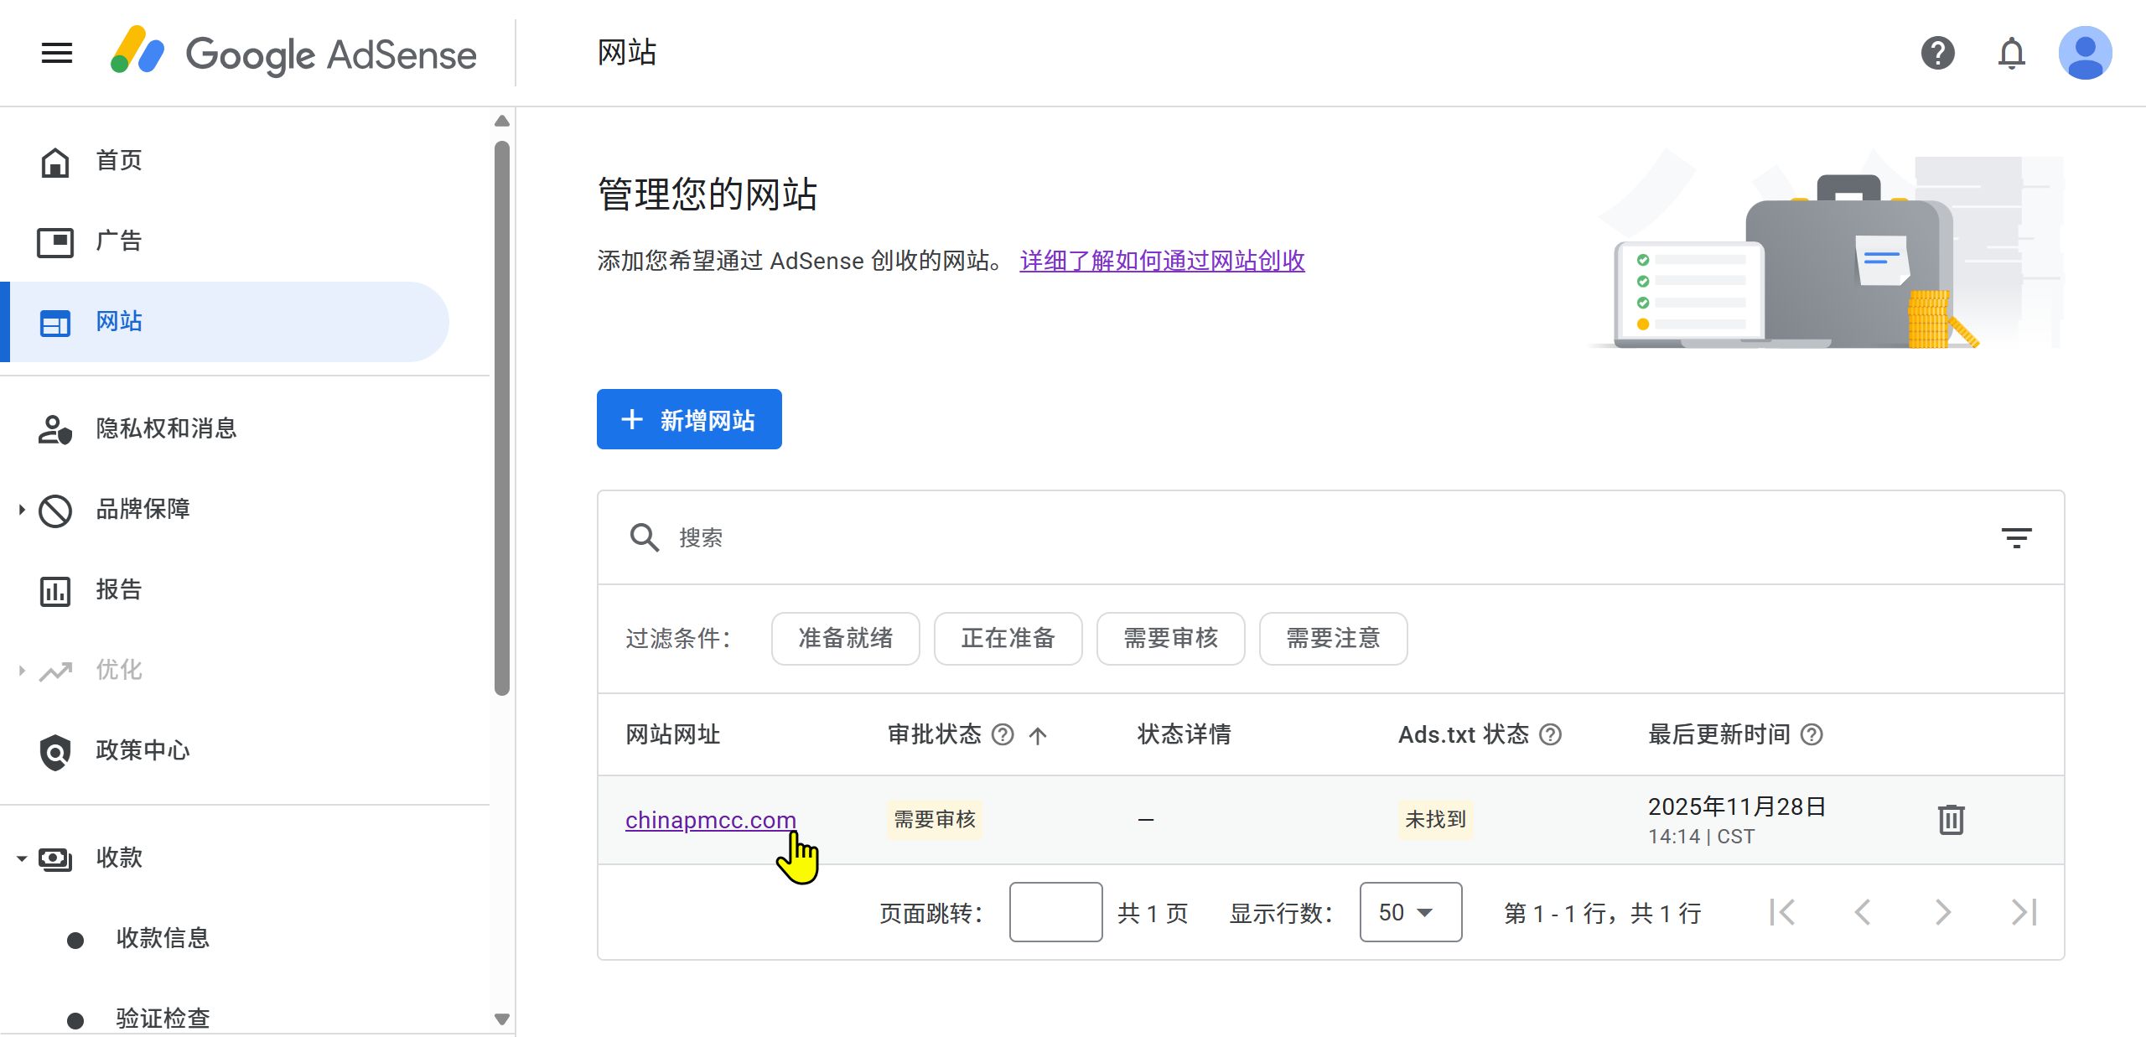2146x1037 pixels.
Task: Focus the 页面跳转 page number field
Action: (x=1055, y=912)
